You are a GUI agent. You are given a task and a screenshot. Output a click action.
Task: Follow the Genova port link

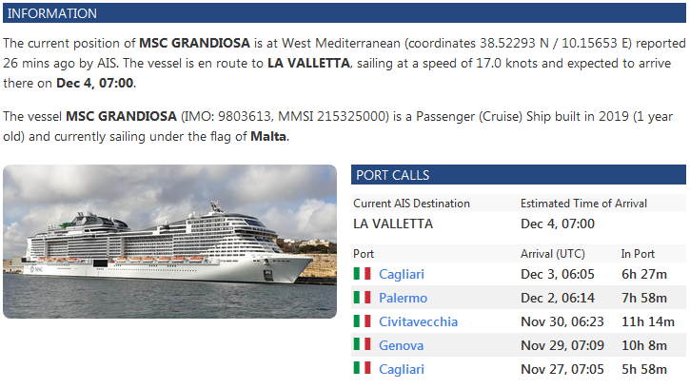(x=401, y=345)
